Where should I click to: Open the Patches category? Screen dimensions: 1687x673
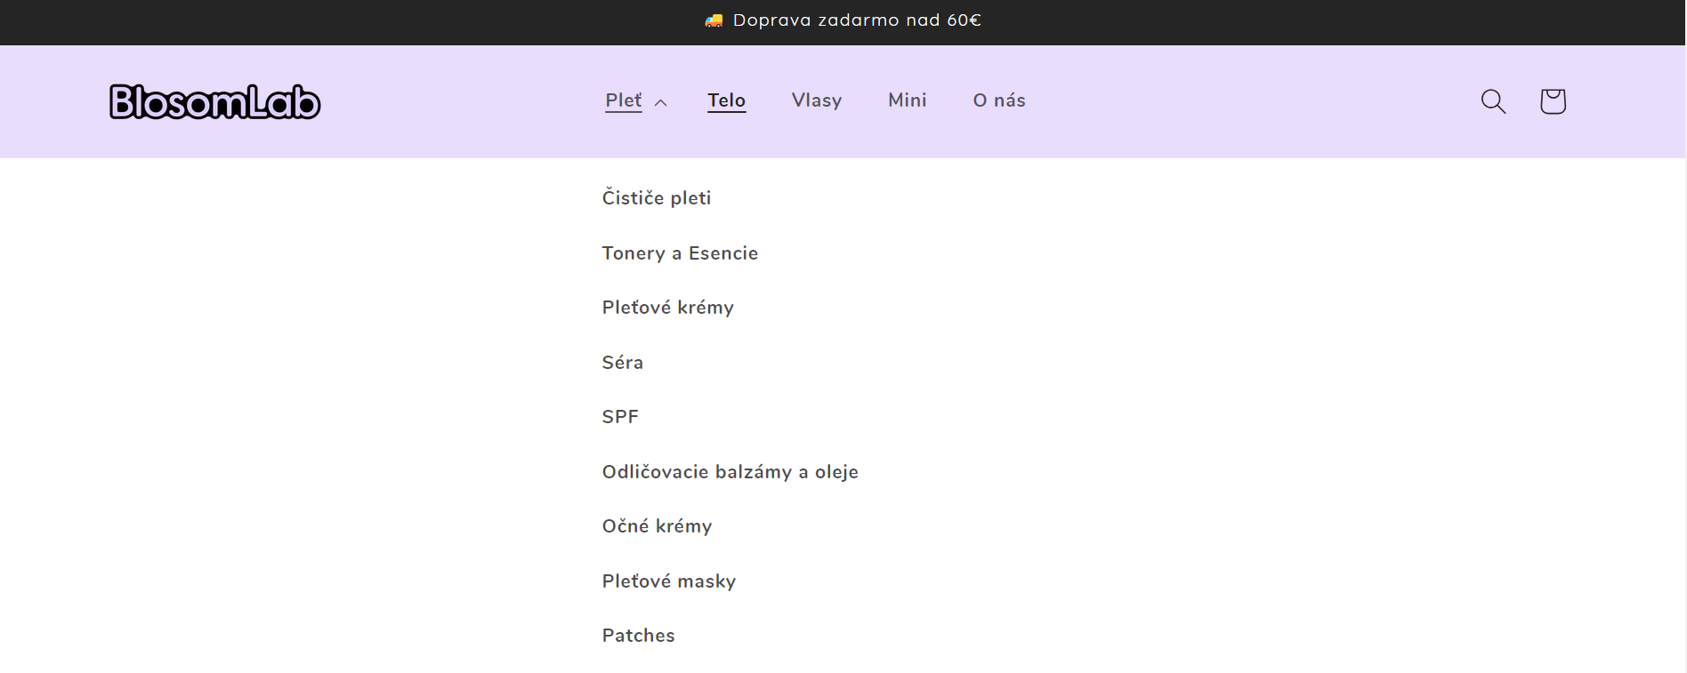point(638,636)
